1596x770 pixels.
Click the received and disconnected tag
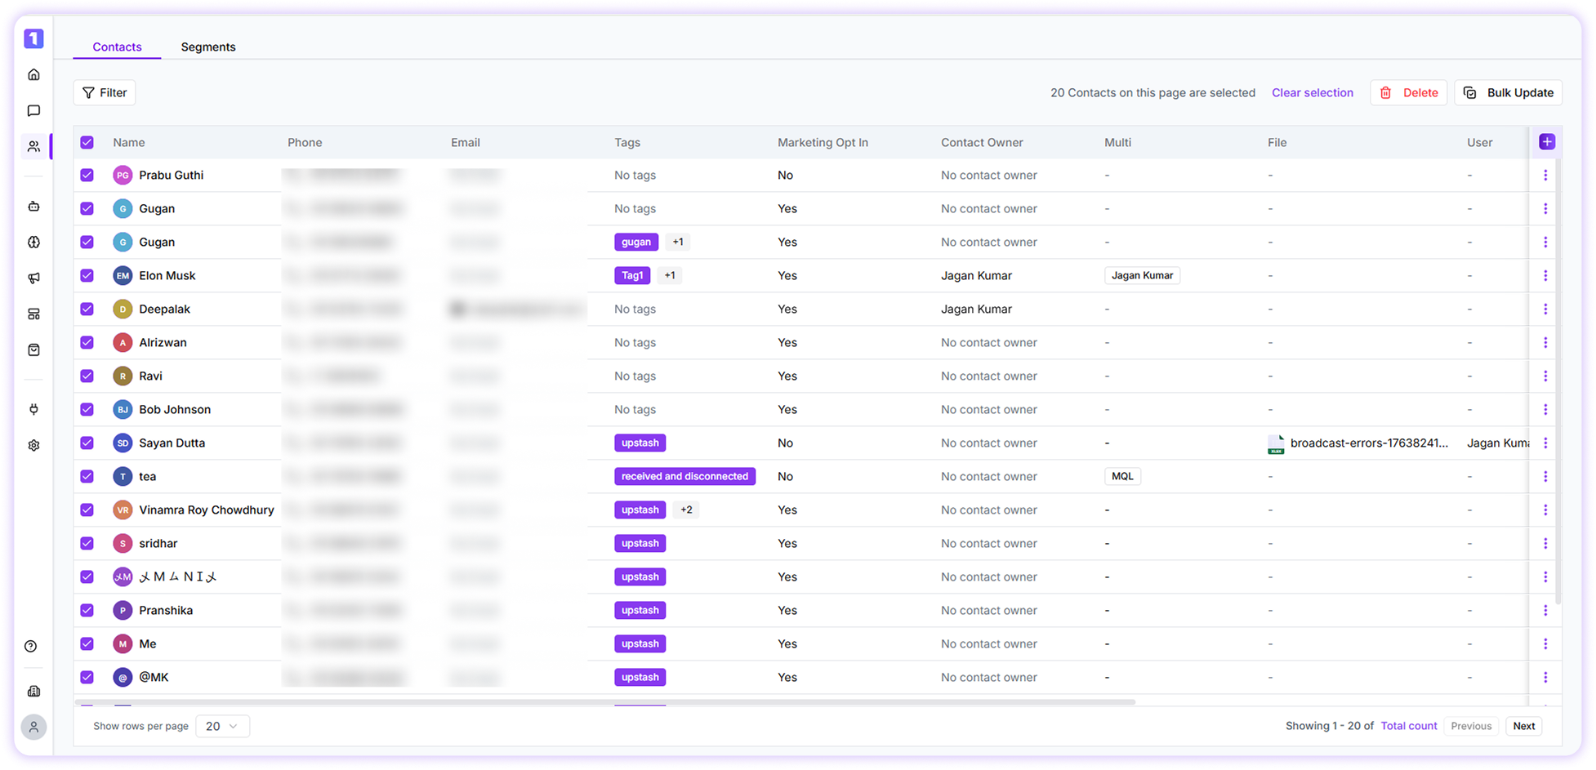tap(684, 476)
